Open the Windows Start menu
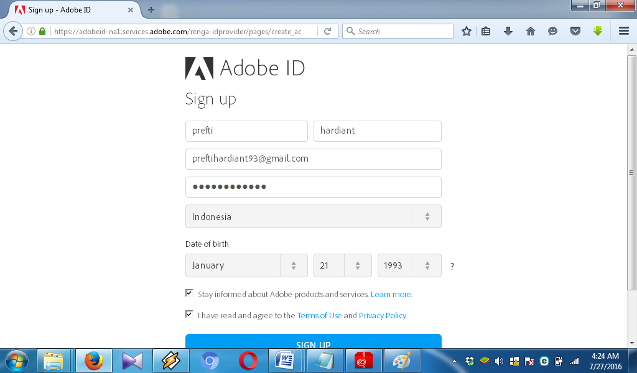637x373 pixels. [x=16, y=361]
